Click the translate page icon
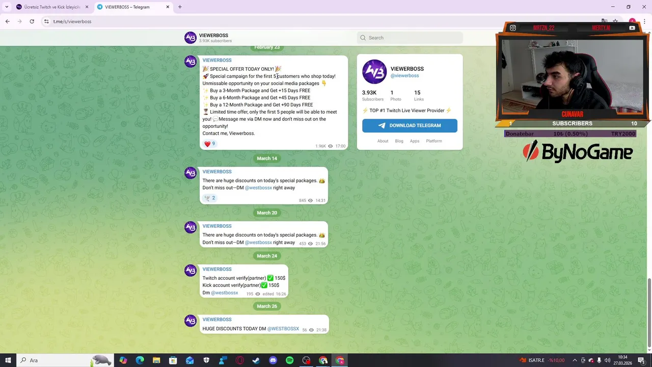652x367 pixels. [604, 21]
